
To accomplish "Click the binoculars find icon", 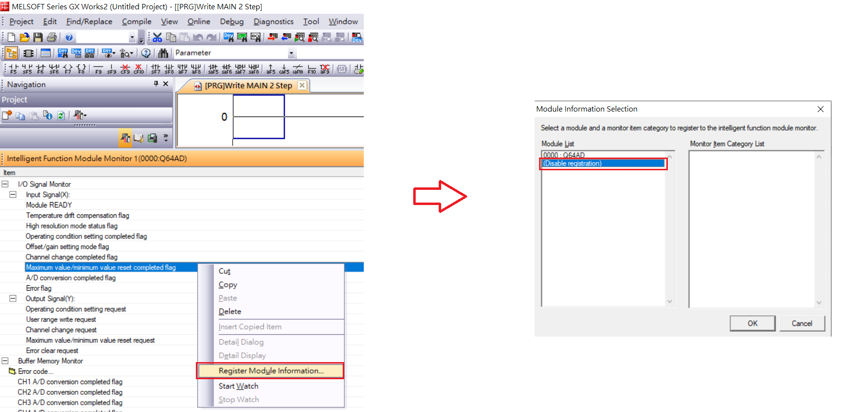I will 163,53.
